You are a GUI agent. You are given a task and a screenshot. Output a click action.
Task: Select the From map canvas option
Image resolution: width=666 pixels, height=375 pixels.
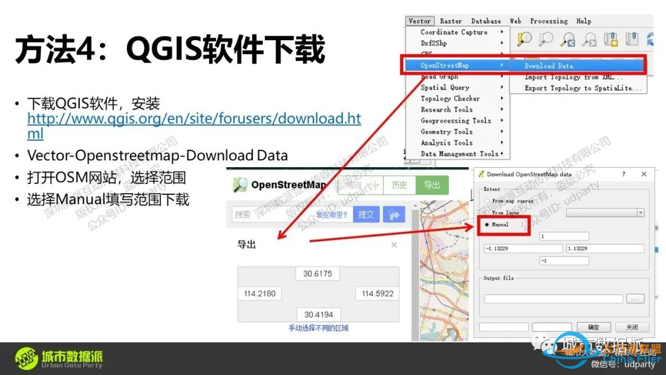coord(488,201)
